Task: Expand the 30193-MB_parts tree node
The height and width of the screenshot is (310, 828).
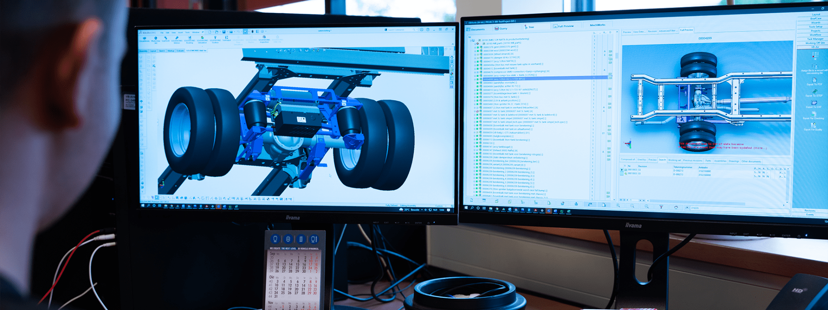Action: tap(475, 43)
